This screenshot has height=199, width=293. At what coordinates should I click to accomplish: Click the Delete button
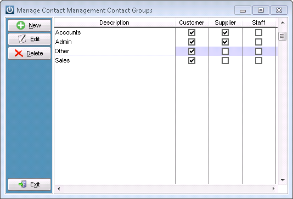[x=29, y=53]
